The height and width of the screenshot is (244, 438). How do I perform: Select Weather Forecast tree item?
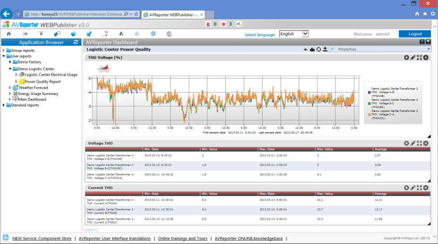click(33, 87)
